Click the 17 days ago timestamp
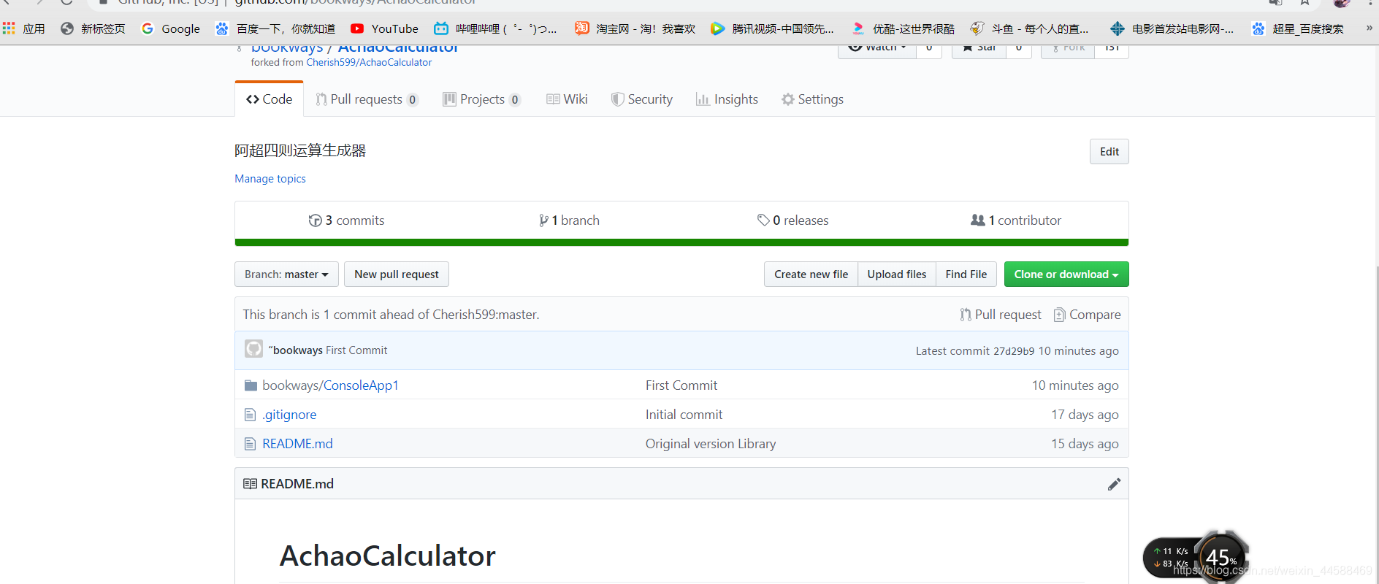Image resolution: width=1379 pixels, height=584 pixels. point(1085,415)
